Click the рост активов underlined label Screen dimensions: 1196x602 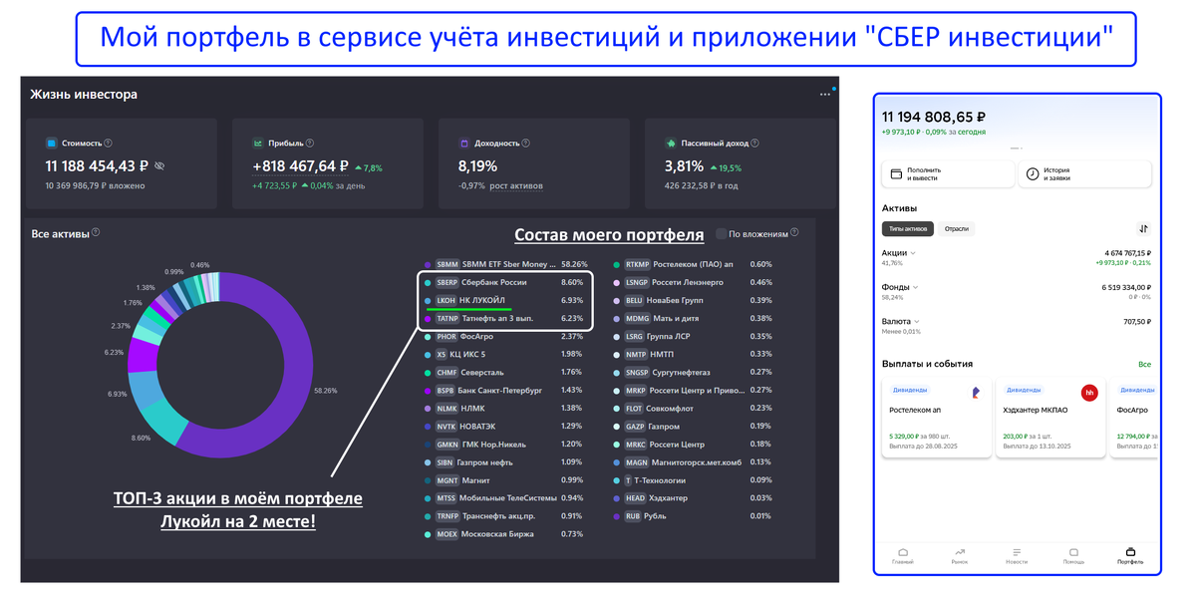click(x=514, y=186)
